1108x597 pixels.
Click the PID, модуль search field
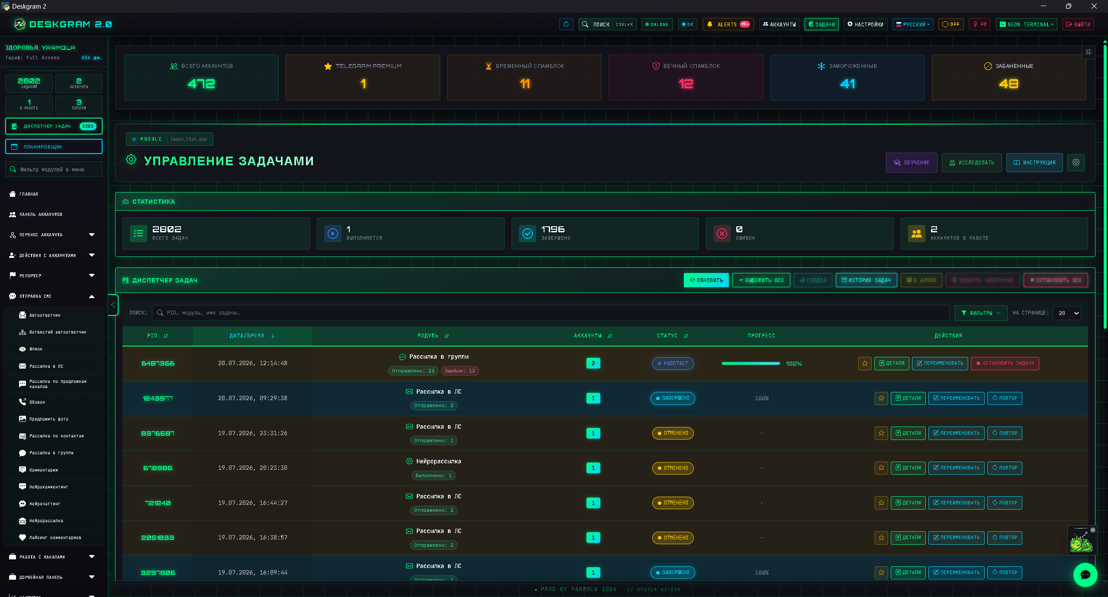pyautogui.click(x=551, y=313)
